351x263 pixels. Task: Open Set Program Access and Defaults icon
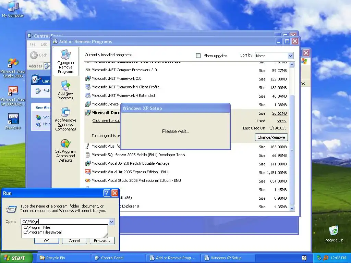(65, 150)
